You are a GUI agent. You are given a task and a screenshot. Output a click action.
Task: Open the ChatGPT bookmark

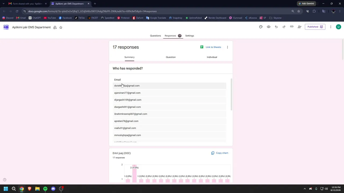click(35, 18)
